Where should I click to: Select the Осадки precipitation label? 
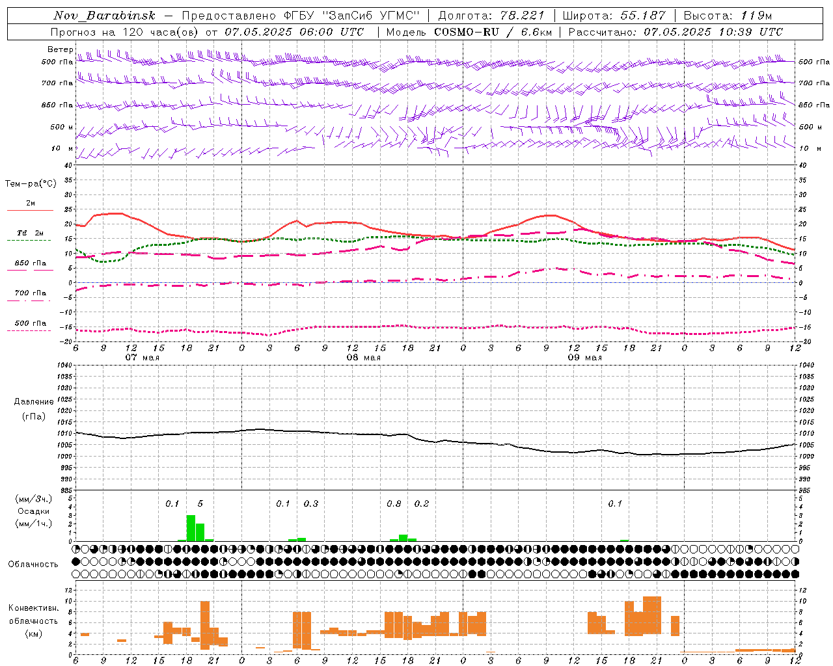34,511
